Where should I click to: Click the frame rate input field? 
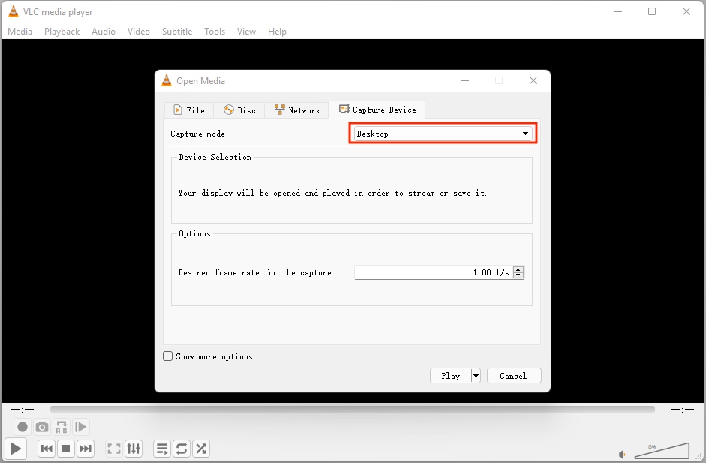(x=434, y=272)
